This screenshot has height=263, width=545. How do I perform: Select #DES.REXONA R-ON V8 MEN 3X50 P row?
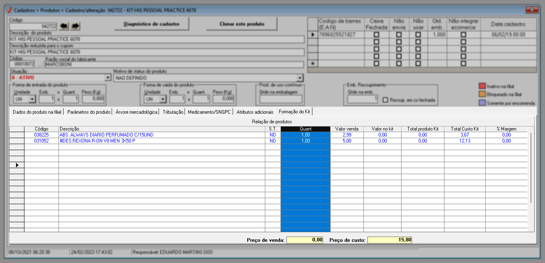pos(161,141)
